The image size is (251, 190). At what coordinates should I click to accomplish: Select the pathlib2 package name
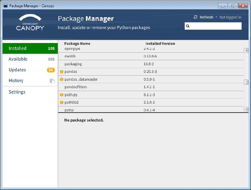(72, 102)
